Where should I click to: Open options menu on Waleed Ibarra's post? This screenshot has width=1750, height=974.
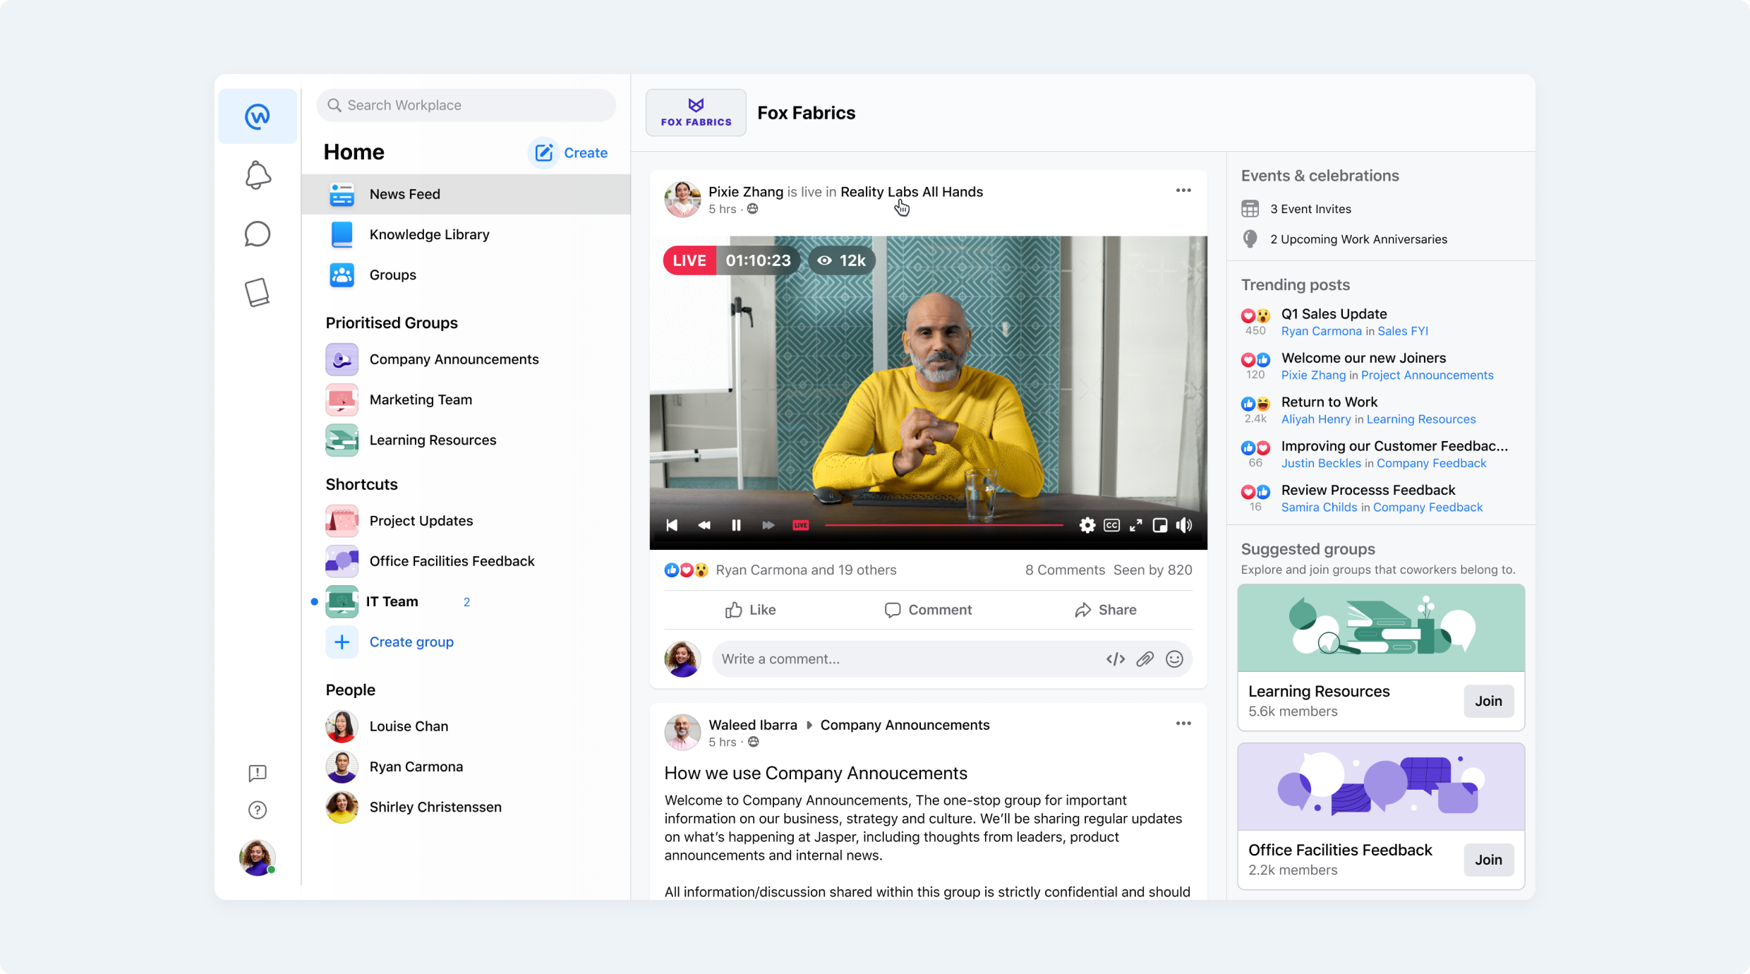point(1183,723)
